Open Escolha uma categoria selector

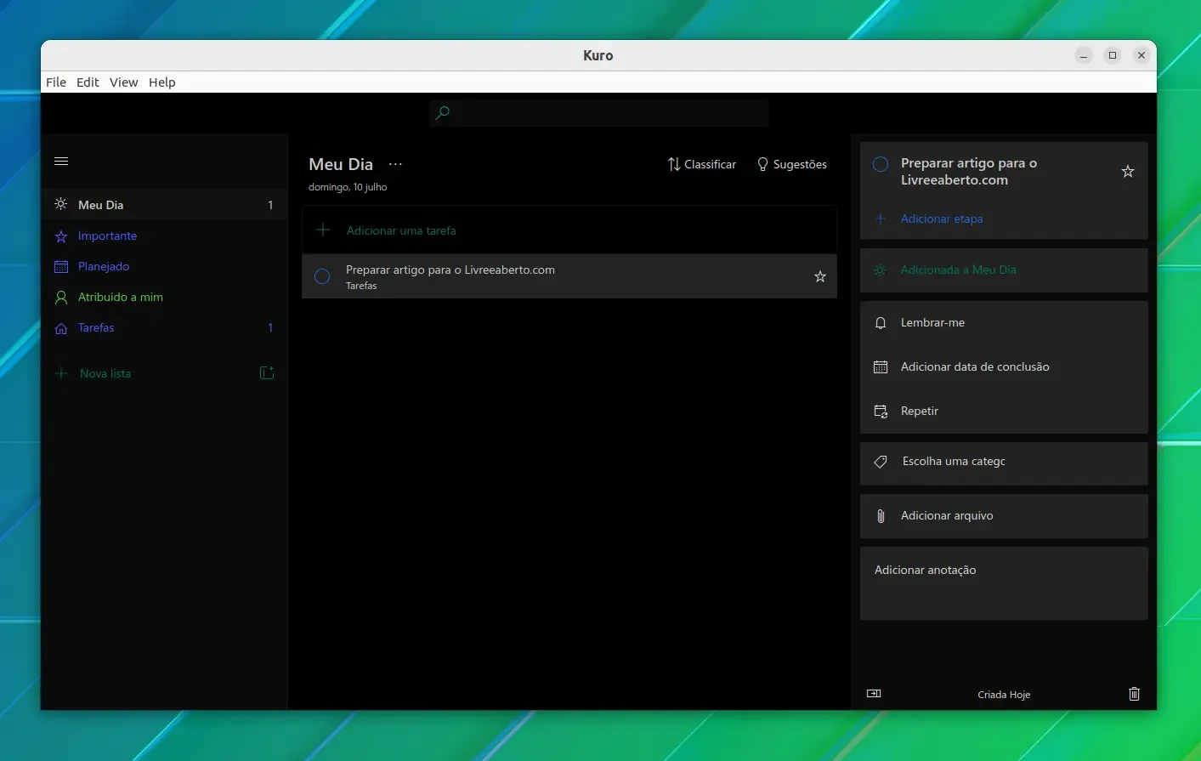coord(1004,461)
